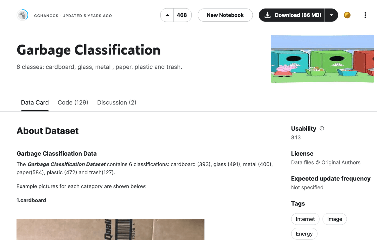Switch to the Code (129) tab
The image size is (377, 240).
73,103
